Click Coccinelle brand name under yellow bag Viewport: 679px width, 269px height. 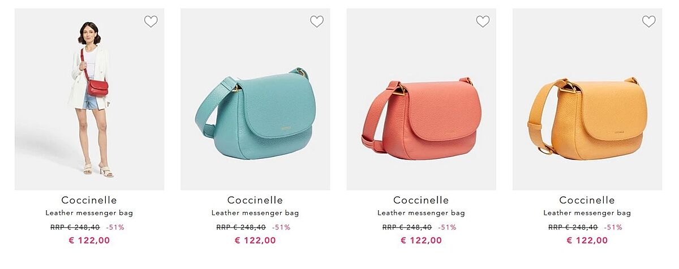(587, 200)
